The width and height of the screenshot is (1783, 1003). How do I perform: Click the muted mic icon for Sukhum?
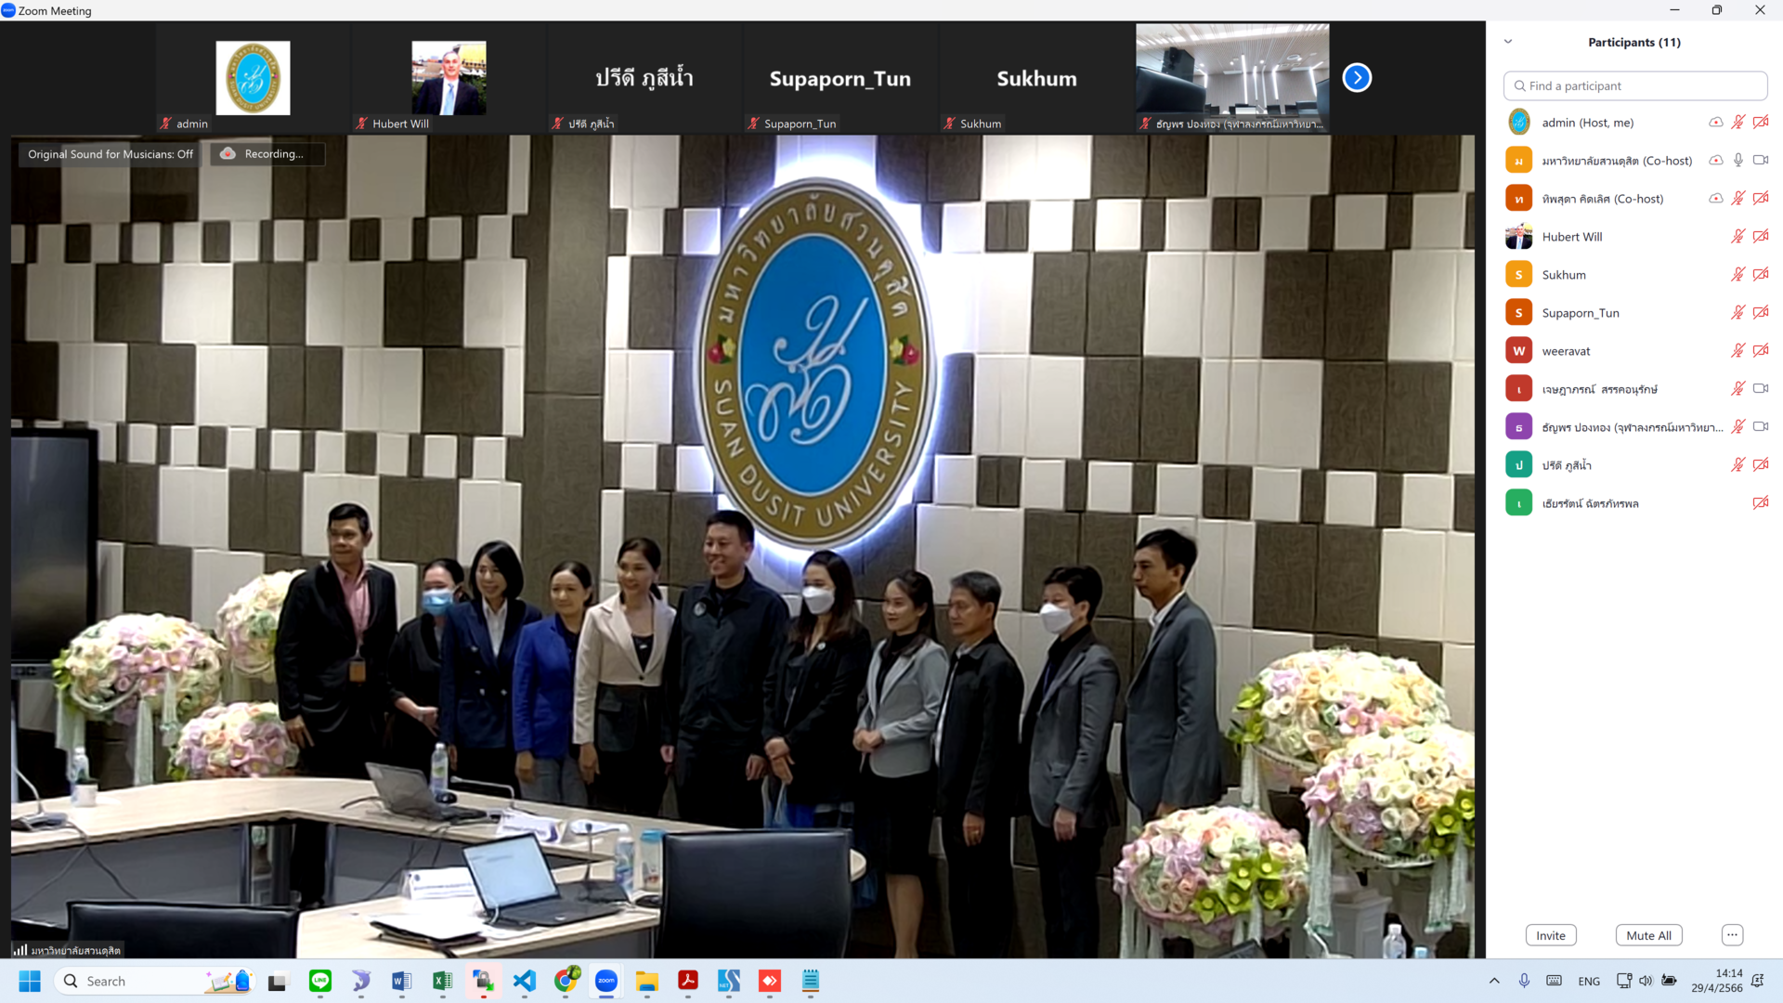tap(1737, 275)
